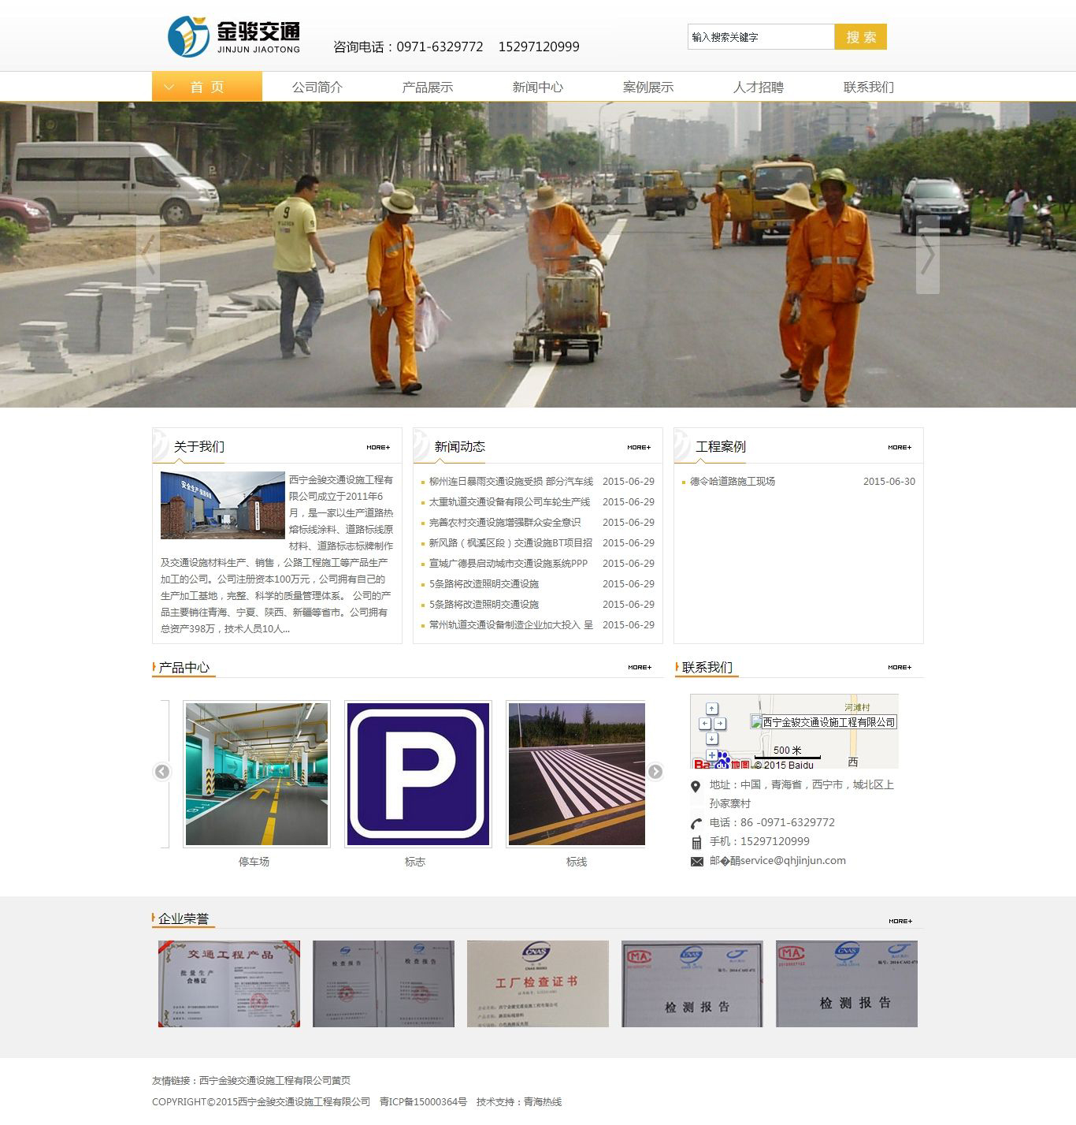This screenshot has width=1076, height=1125.
Task: Open MORE+ in 企业荣誉 section
Action: [x=900, y=921]
